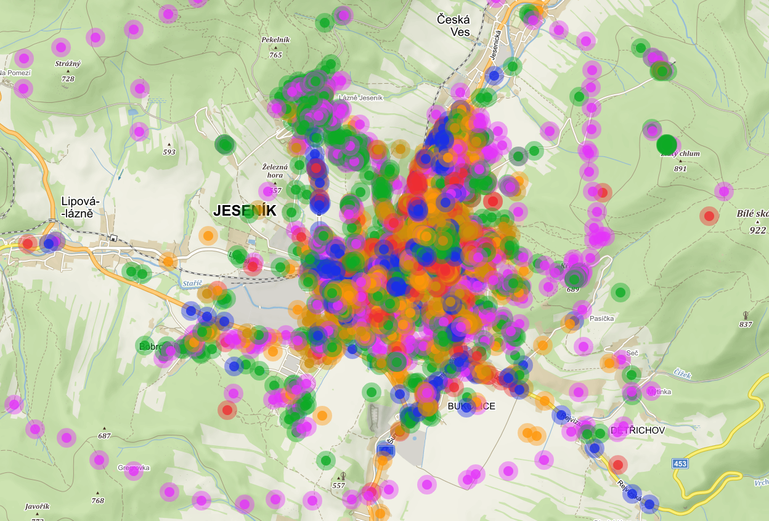The height and width of the screenshot is (521, 769).
Task: Click the 922 elevation number
Action: pyautogui.click(x=758, y=230)
